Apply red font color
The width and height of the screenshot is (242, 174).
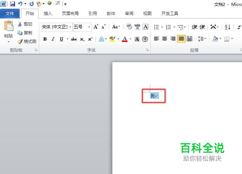coord(125,39)
